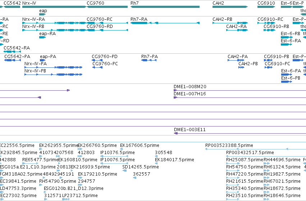Select the CG5642-RA transcript
306x201 pixels.
pos(12,52)
